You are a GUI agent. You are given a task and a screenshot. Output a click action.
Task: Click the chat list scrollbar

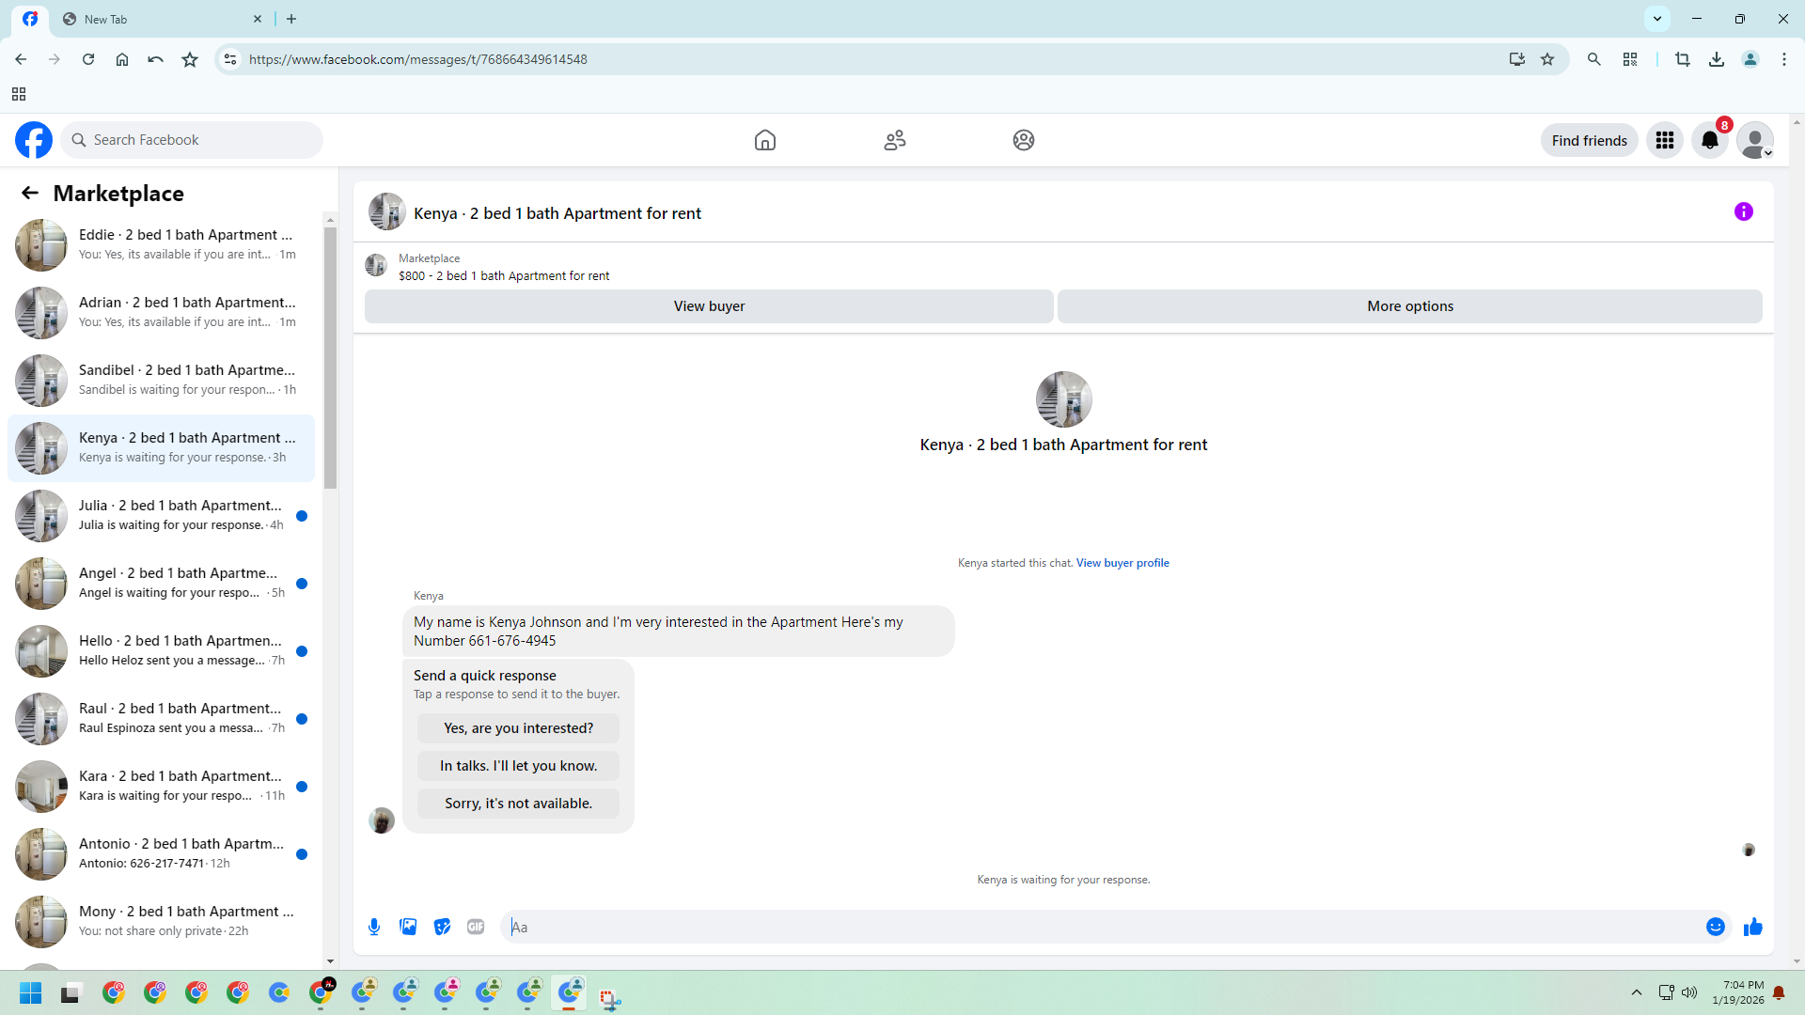[330, 357]
